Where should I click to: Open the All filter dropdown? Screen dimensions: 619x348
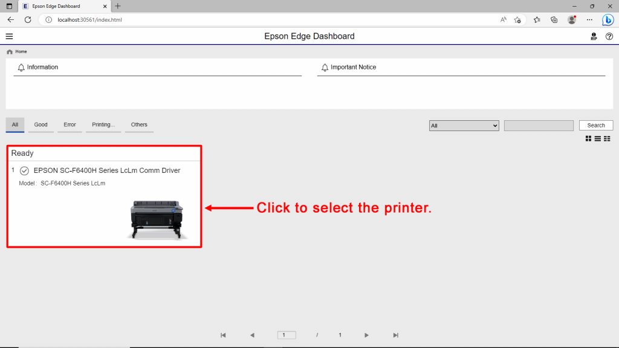[x=464, y=126]
